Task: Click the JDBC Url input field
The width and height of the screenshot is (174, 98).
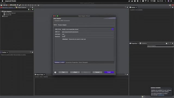Action: click(88, 32)
